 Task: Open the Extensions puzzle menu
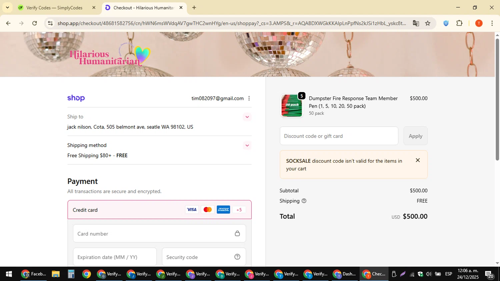[459, 23]
